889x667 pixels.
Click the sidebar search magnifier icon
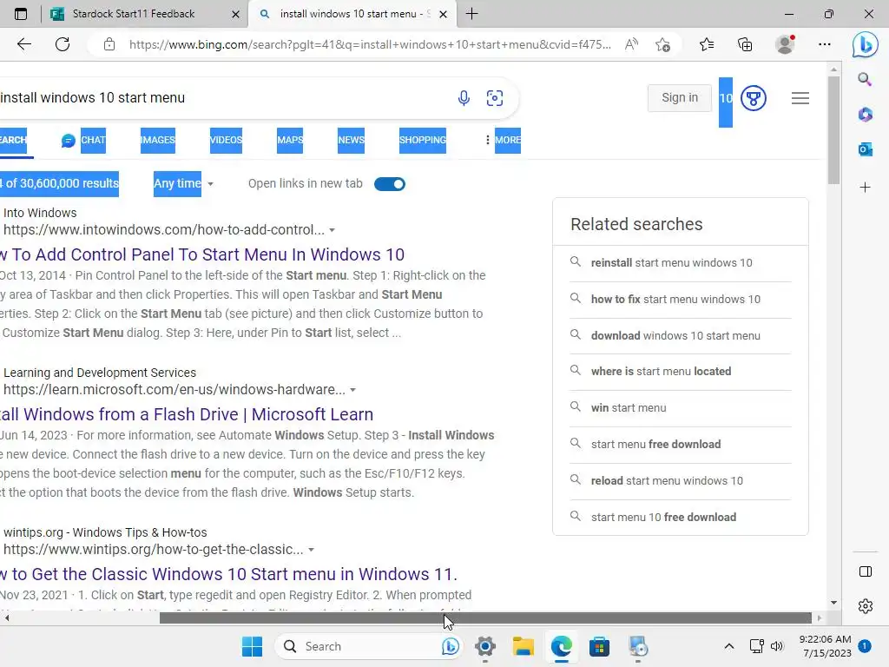(x=865, y=79)
